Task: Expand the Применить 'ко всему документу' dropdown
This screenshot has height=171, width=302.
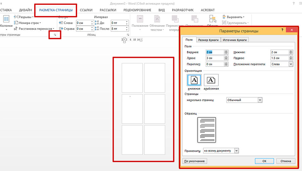Action: [237, 151]
